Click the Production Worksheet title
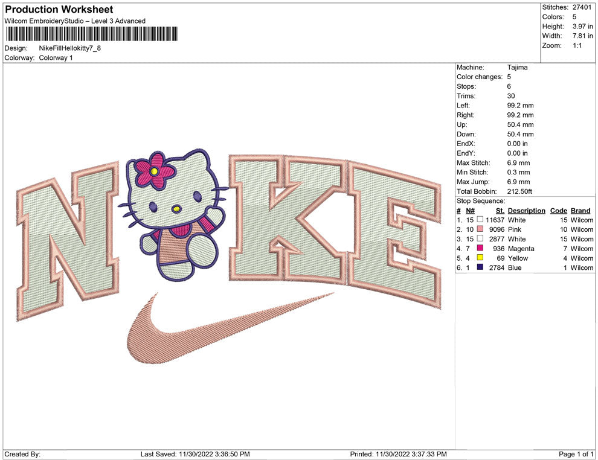The image size is (598, 460). (x=59, y=10)
